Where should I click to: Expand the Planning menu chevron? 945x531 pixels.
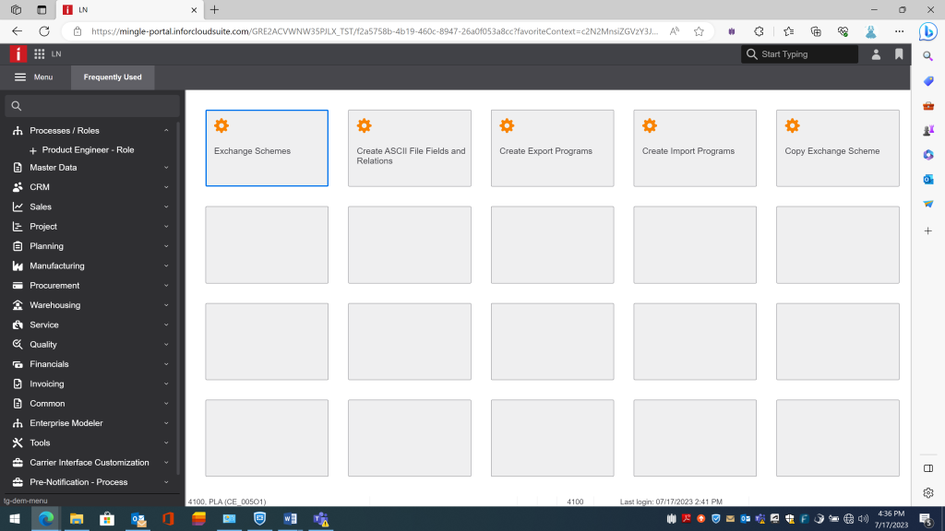166,246
